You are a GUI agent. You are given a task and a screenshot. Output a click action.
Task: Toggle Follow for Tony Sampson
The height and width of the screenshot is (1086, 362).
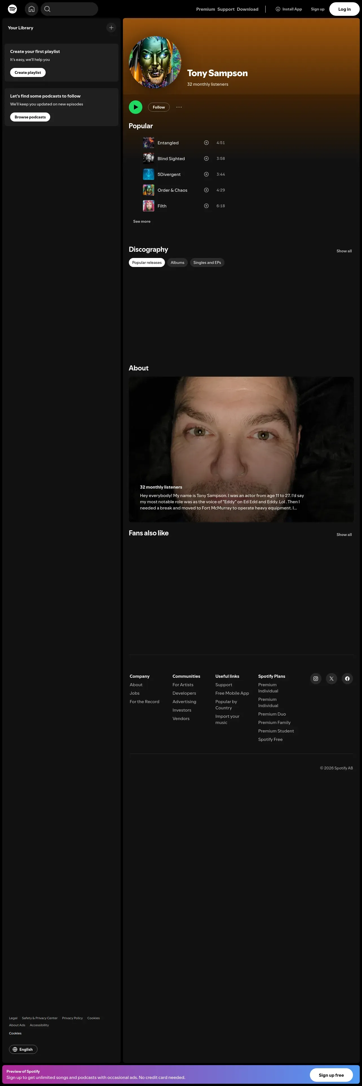coord(159,107)
